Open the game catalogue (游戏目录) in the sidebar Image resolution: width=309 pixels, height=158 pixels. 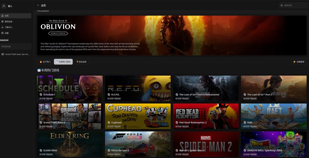(16, 21)
